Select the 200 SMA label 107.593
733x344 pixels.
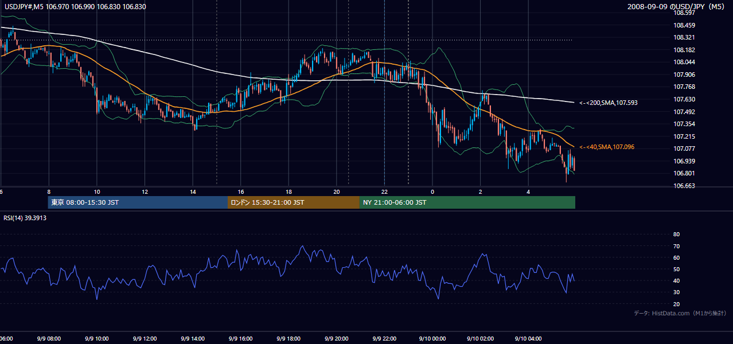(609, 103)
